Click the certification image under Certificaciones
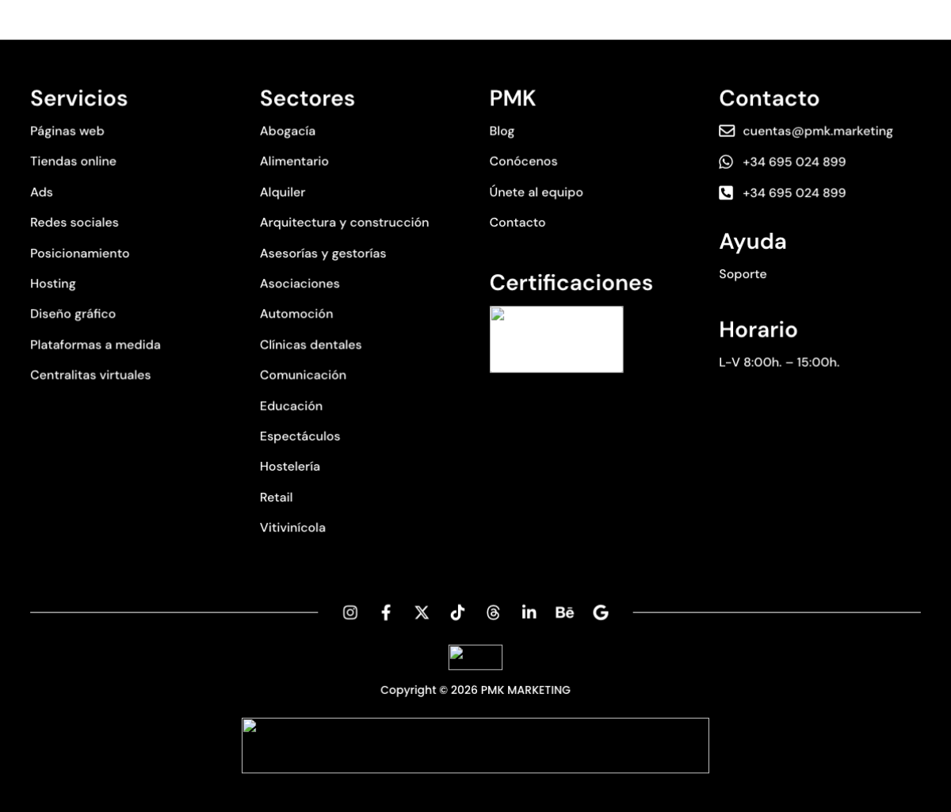 click(x=556, y=339)
